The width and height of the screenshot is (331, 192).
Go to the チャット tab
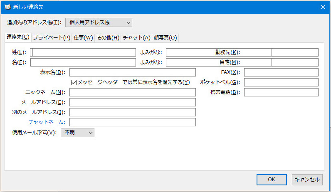(x=136, y=38)
